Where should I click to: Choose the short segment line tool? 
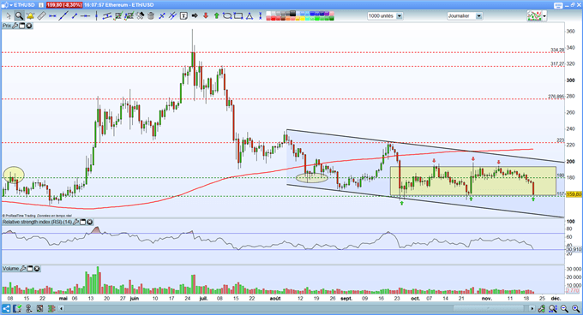tap(75, 16)
